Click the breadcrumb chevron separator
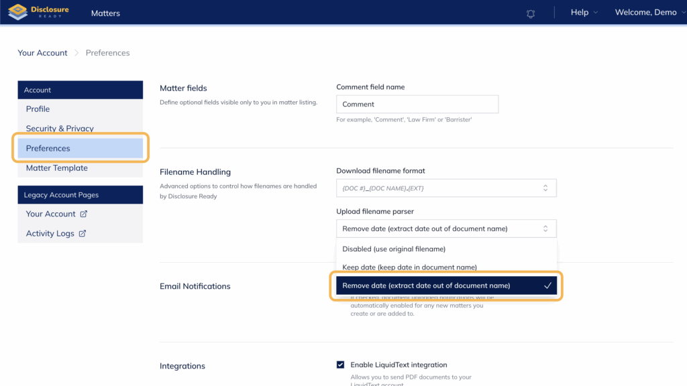 (x=76, y=53)
